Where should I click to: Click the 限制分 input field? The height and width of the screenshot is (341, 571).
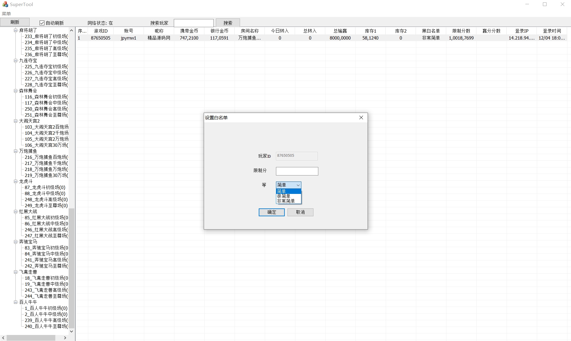[297, 171]
